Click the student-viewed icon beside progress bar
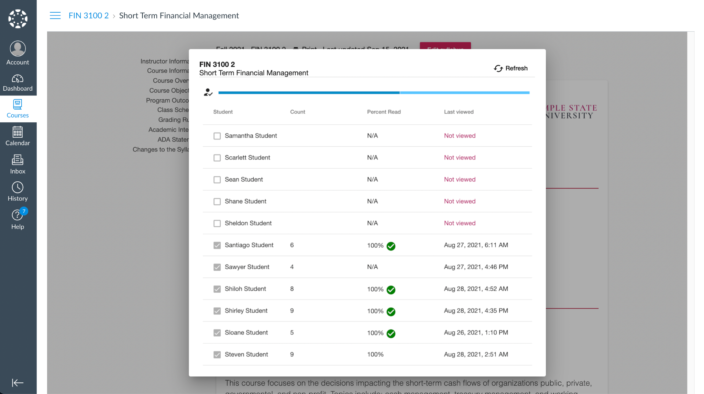This screenshot has height=394, width=704. (208, 92)
